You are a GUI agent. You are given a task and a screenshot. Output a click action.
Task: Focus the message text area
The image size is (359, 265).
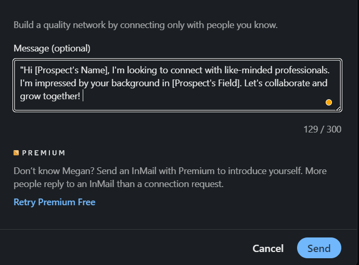point(177,85)
